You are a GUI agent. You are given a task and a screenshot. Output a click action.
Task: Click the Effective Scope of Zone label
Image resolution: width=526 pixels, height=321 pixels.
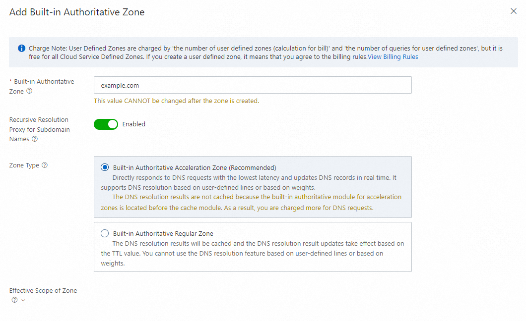coord(43,291)
